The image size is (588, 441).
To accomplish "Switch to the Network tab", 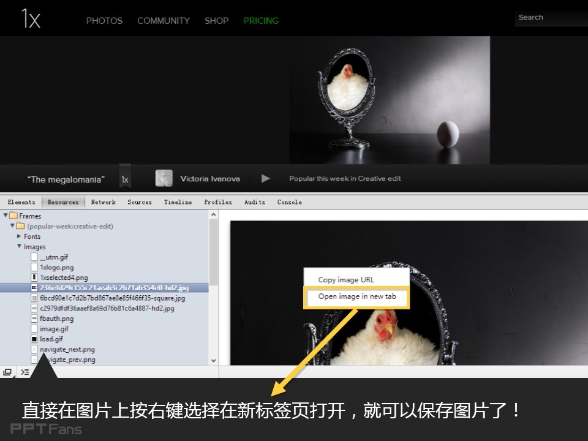I will (x=103, y=202).
